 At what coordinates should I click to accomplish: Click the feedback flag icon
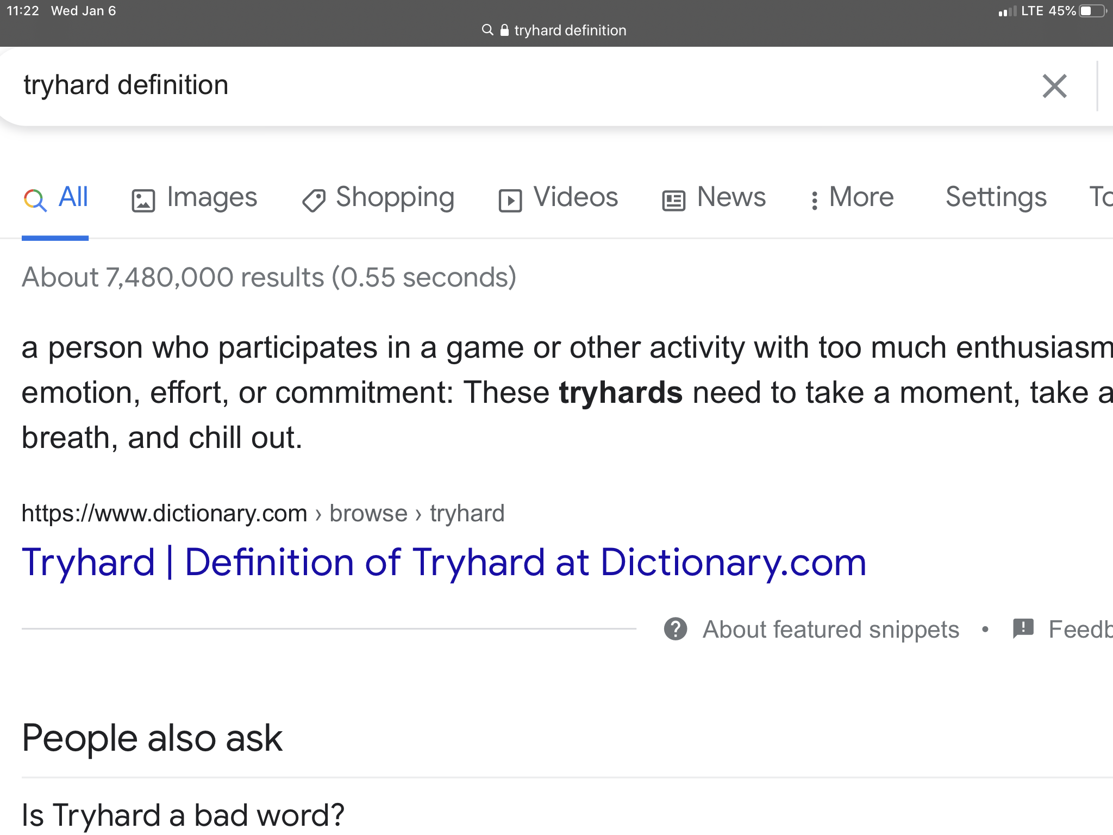(x=1023, y=628)
